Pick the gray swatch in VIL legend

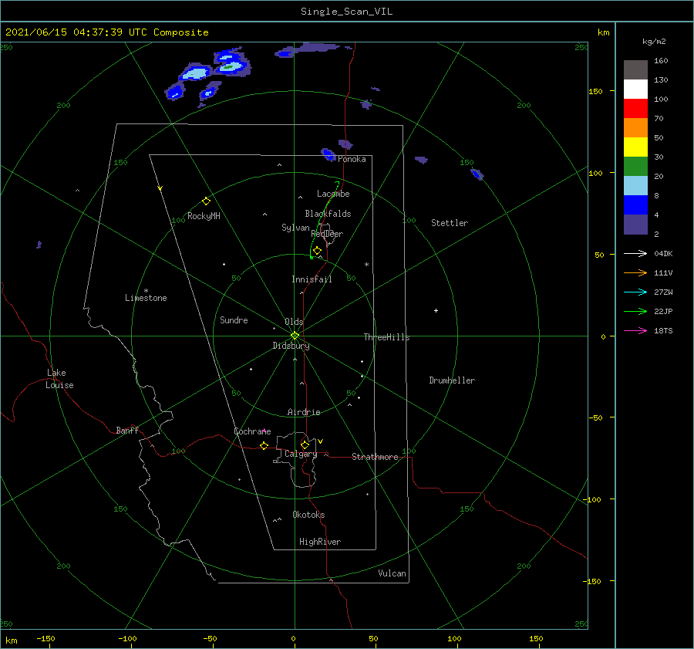click(635, 70)
